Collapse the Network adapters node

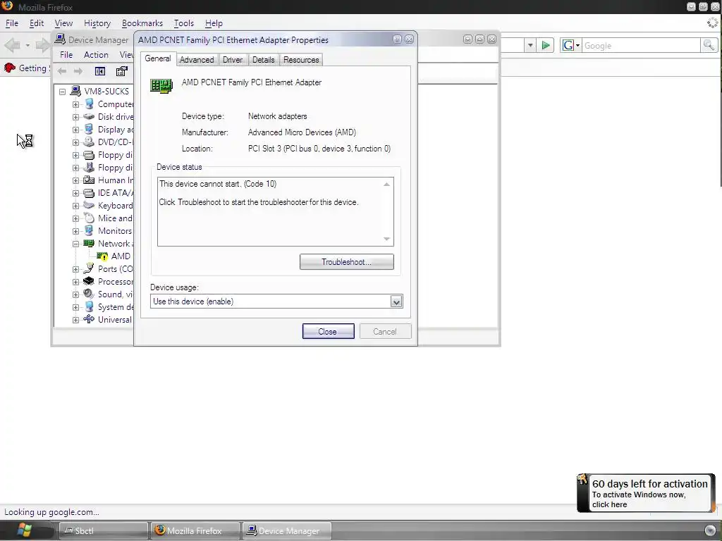point(75,244)
